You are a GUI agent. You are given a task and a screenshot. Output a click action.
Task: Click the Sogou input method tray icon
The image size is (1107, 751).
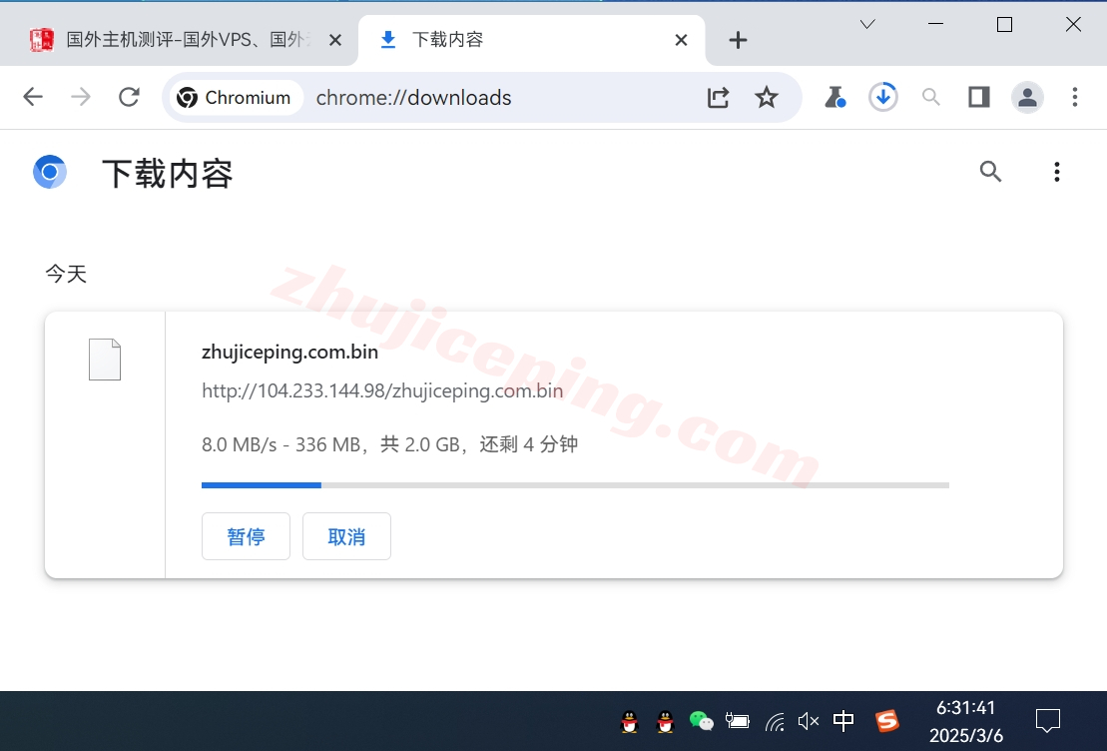tap(887, 721)
